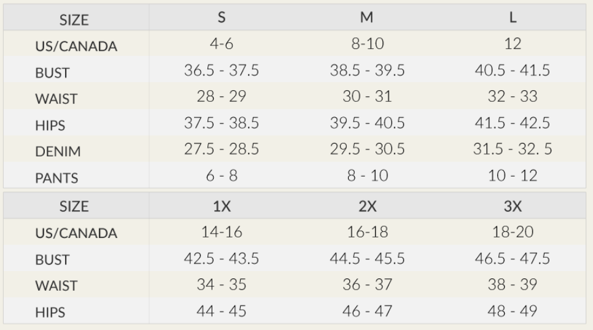Viewport: 593px width, 330px height.
Task: Select the L size column header
Action: [x=513, y=18]
